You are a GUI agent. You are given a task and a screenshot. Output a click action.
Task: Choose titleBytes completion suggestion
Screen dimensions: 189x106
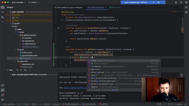(x=123, y=67)
